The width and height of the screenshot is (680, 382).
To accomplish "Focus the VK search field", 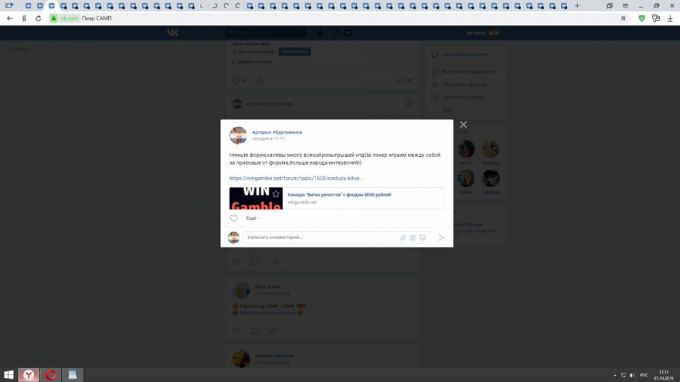I will tap(266, 33).
